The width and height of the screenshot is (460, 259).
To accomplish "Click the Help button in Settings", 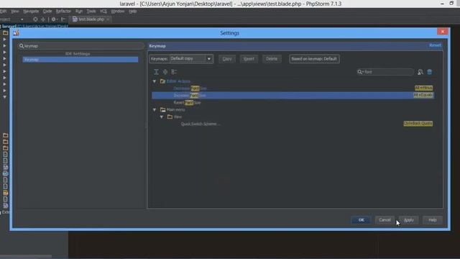I will [x=433, y=220].
